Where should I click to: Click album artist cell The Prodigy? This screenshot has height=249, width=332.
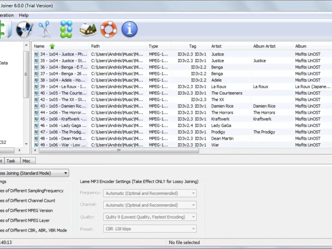pyautogui.click(x=264, y=132)
